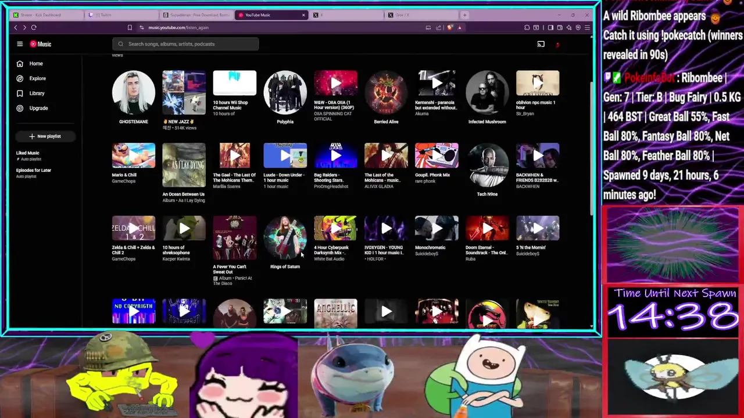Switch to the Supaidaman Free Download tab
The width and height of the screenshot is (744, 418).
(196, 15)
